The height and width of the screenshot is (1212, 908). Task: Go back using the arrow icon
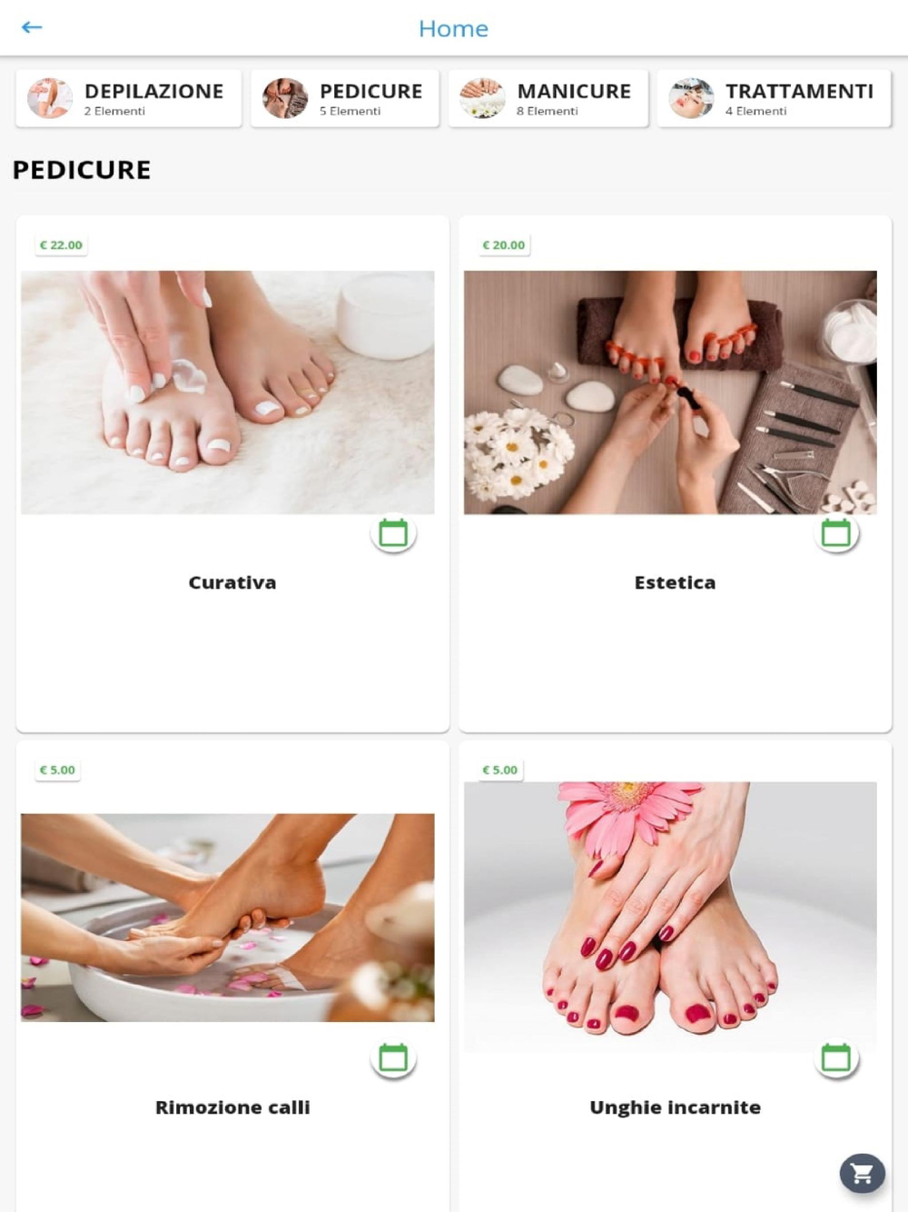click(x=32, y=27)
